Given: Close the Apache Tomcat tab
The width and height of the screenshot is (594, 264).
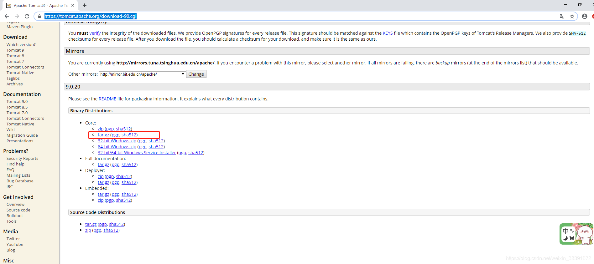Looking at the screenshot, I should [x=73, y=5].
